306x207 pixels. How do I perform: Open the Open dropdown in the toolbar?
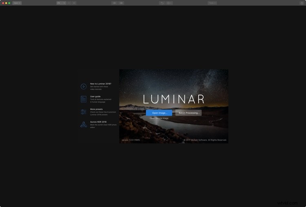click(x=17, y=3)
